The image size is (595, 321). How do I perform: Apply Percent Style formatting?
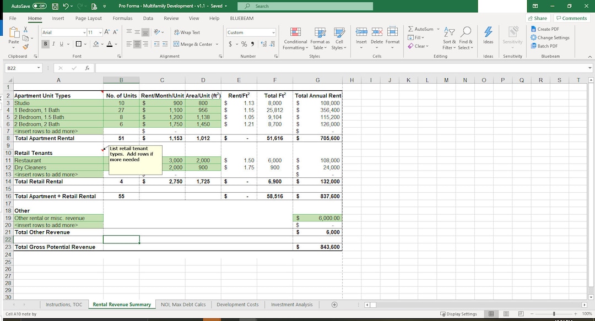[243, 43]
